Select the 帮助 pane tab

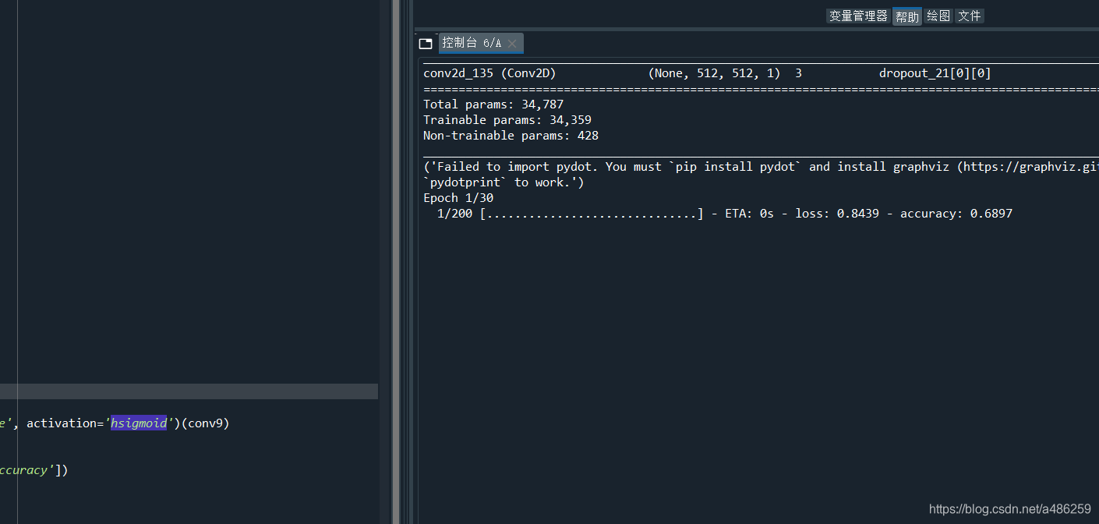click(x=907, y=16)
